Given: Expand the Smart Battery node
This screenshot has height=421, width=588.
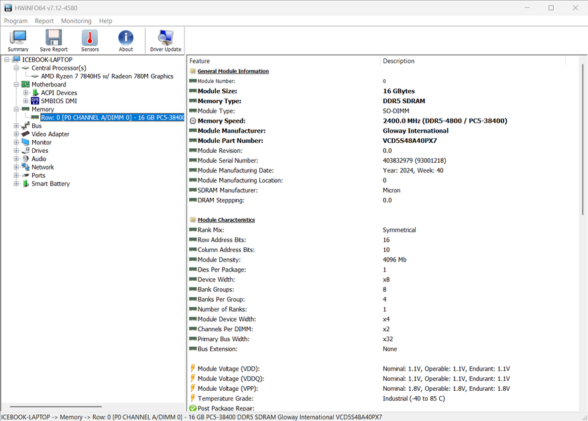Looking at the screenshot, I should 16,183.
